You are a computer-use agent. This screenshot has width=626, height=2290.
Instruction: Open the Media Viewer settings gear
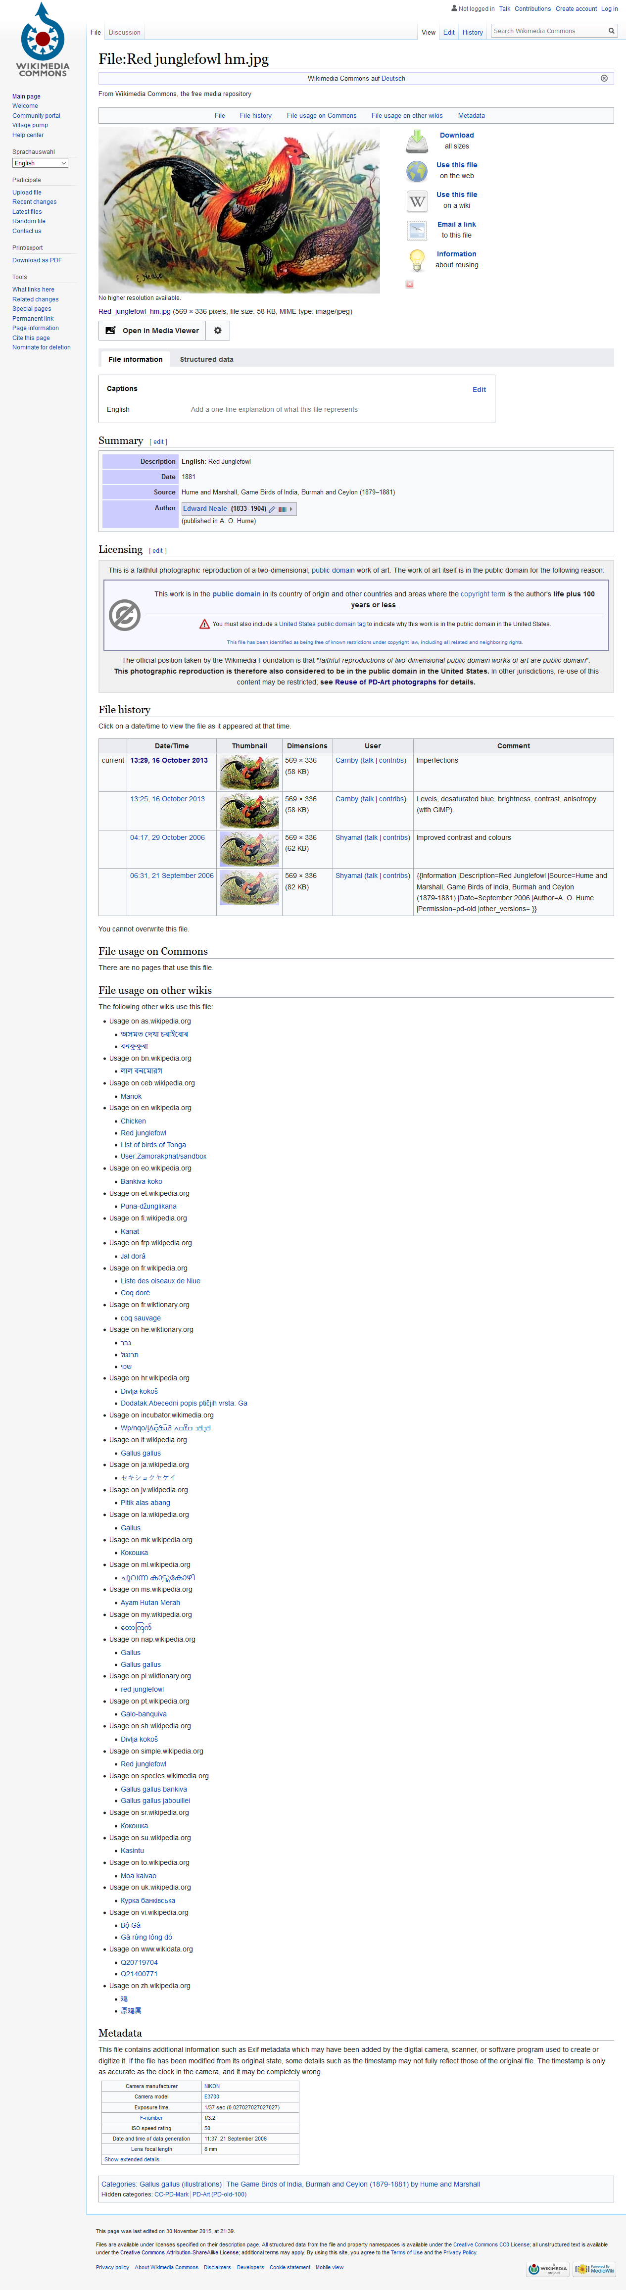click(218, 330)
